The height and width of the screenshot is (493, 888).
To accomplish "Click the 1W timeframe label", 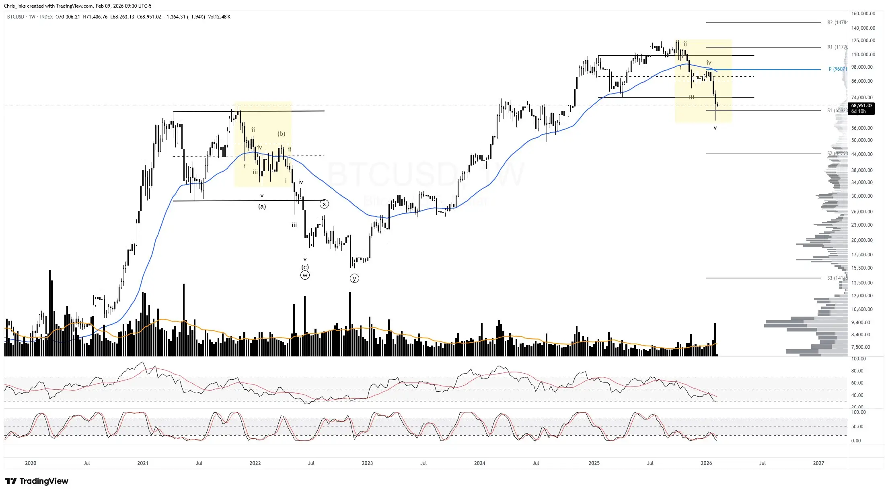I will pos(33,17).
